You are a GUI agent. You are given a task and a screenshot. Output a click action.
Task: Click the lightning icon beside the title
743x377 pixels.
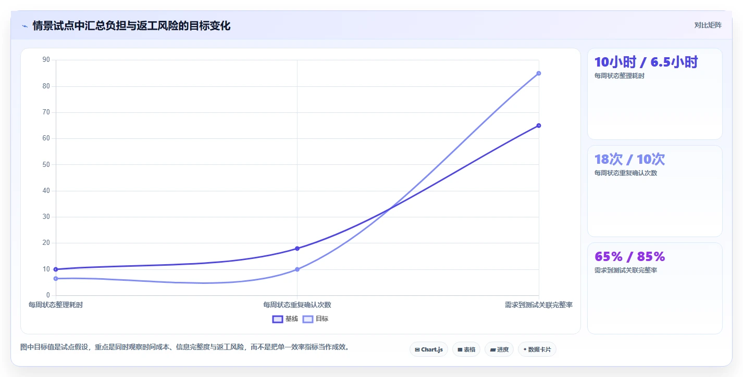24,26
